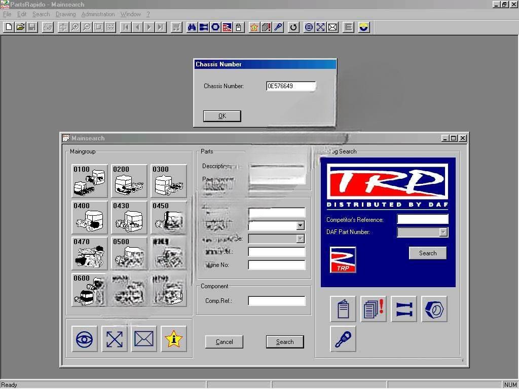
Task: Open the Search menu
Action: tap(41, 14)
